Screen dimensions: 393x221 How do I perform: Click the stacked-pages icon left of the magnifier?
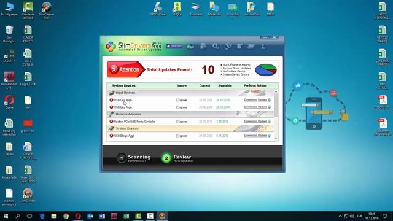pos(203,46)
